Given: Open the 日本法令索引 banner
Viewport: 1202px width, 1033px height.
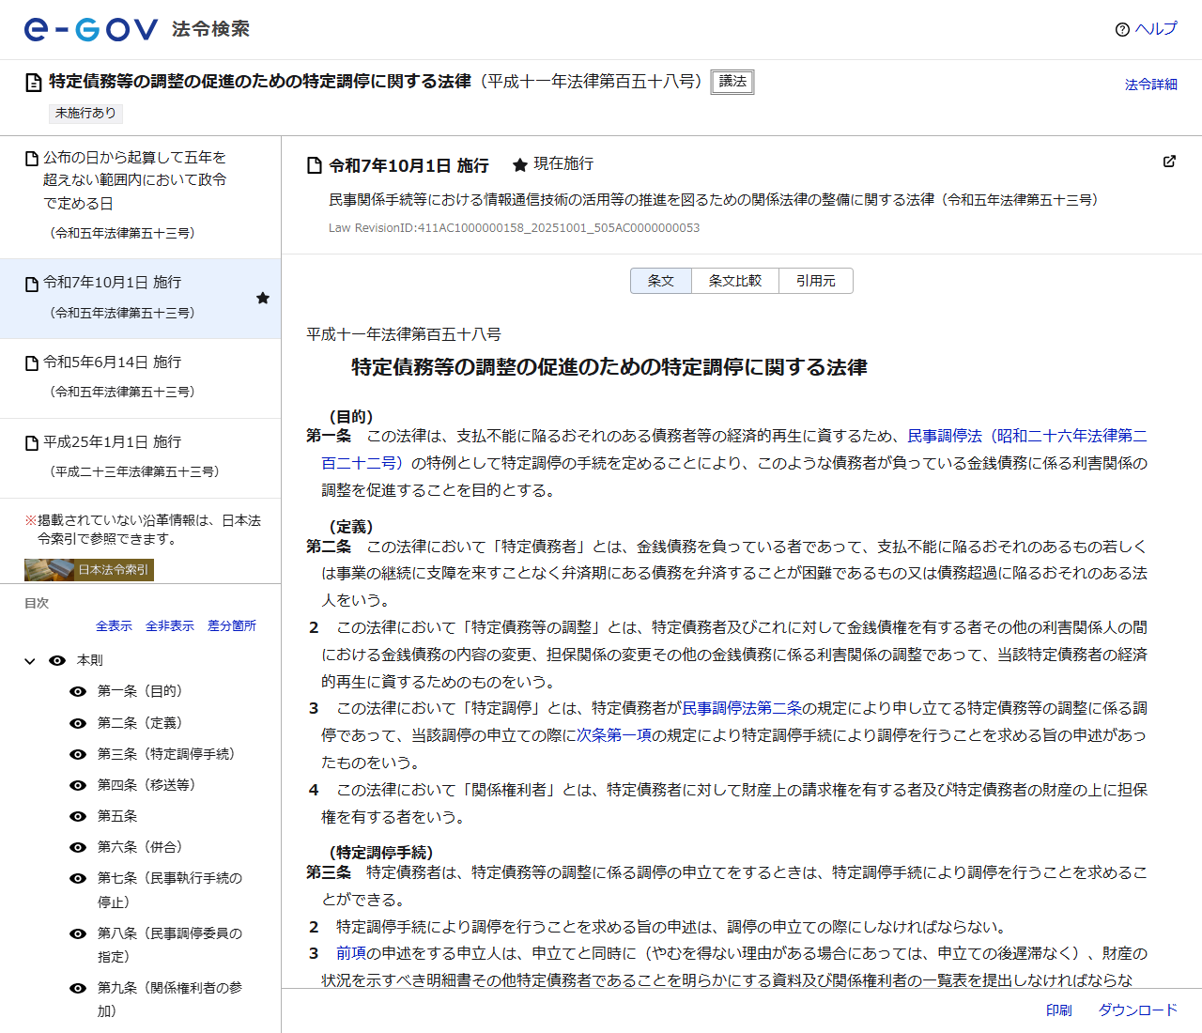Looking at the screenshot, I should (x=89, y=570).
